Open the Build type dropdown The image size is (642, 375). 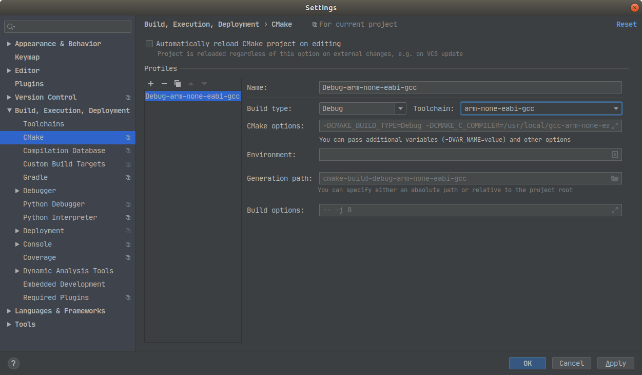401,108
